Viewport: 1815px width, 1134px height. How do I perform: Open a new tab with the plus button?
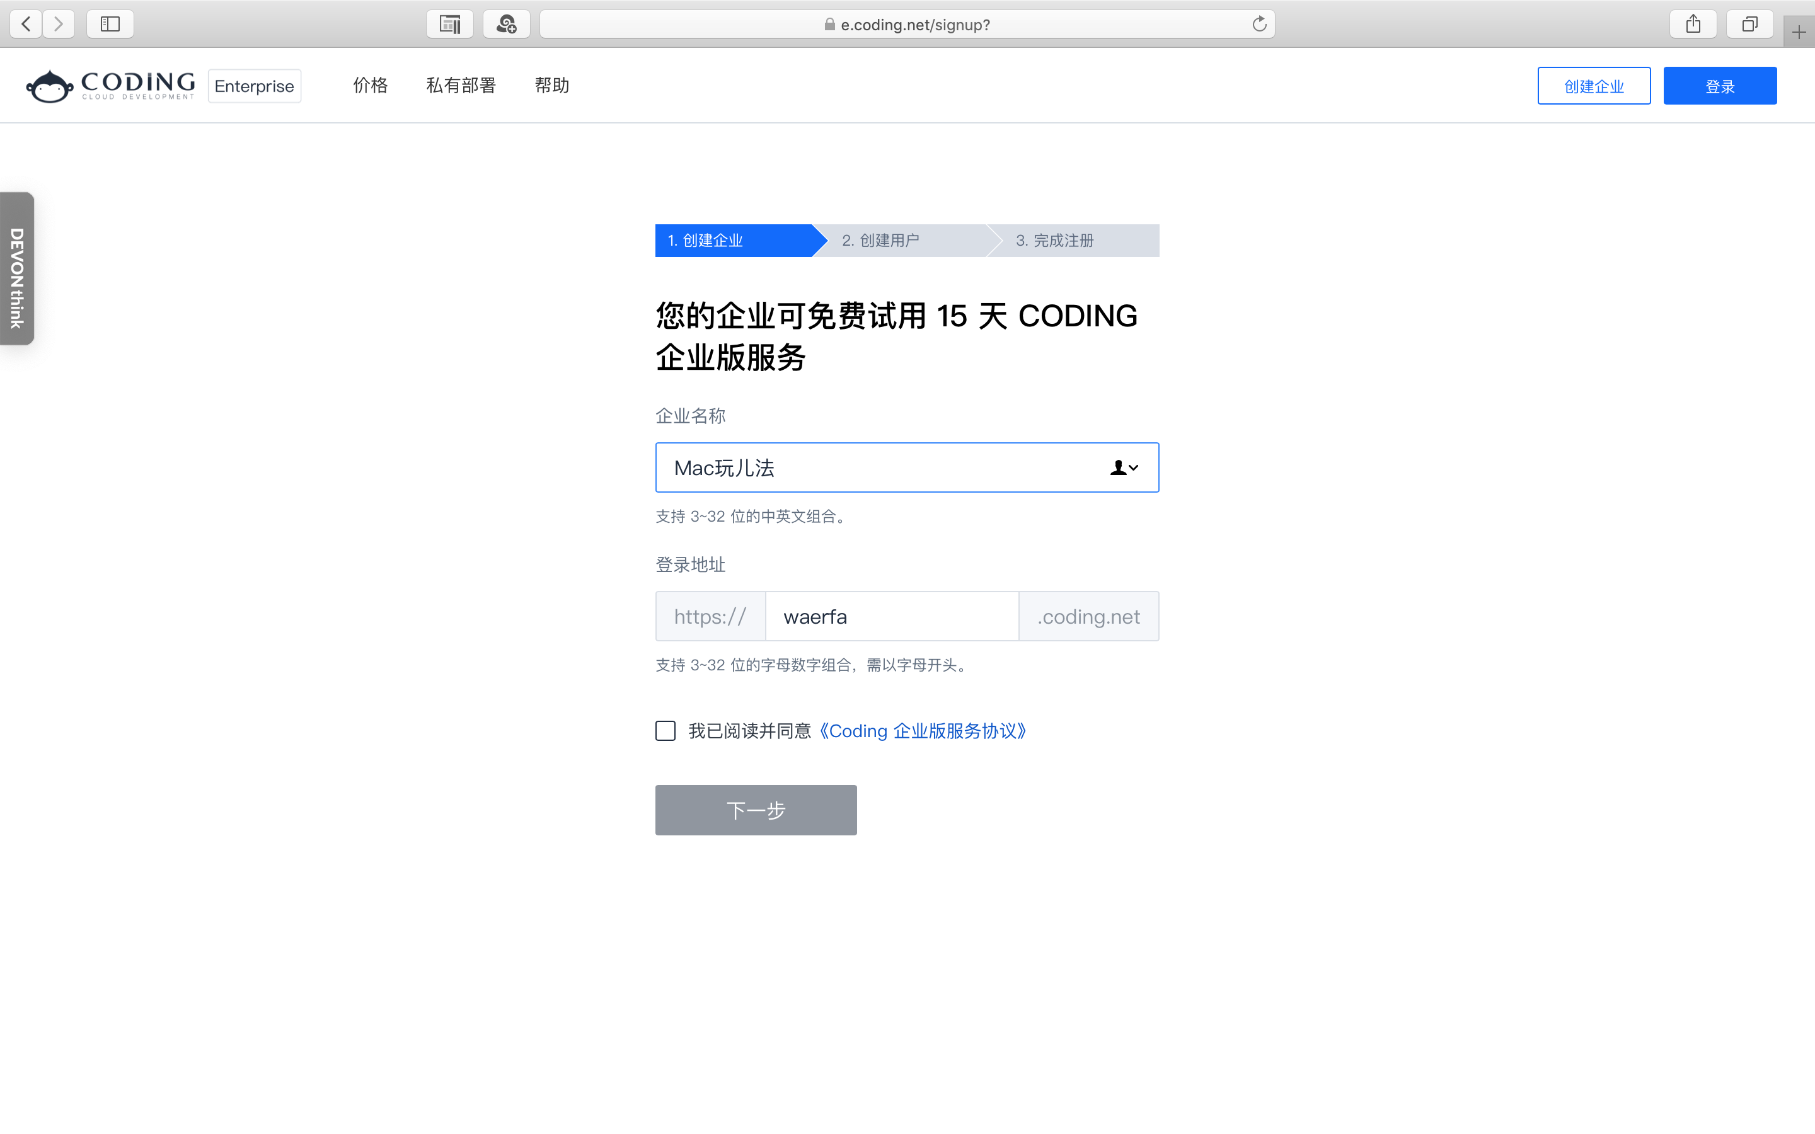(1799, 32)
